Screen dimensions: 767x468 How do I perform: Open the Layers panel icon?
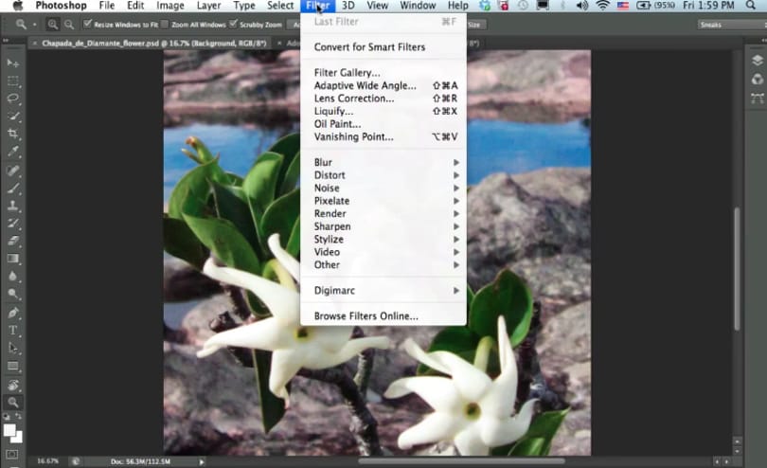point(758,61)
